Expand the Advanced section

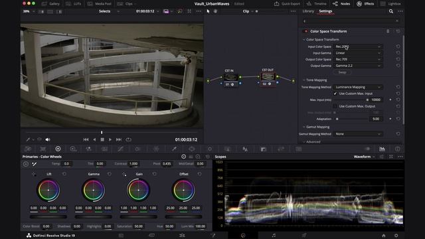tap(304, 141)
